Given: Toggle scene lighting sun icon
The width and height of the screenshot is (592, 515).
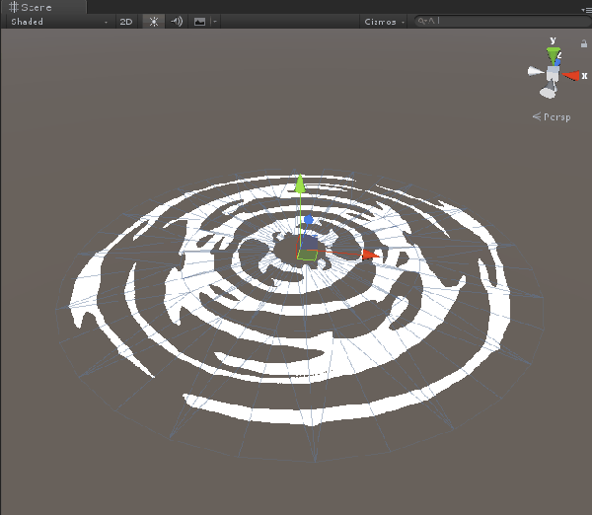Looking at the screenshot, I should coord(153,21).
